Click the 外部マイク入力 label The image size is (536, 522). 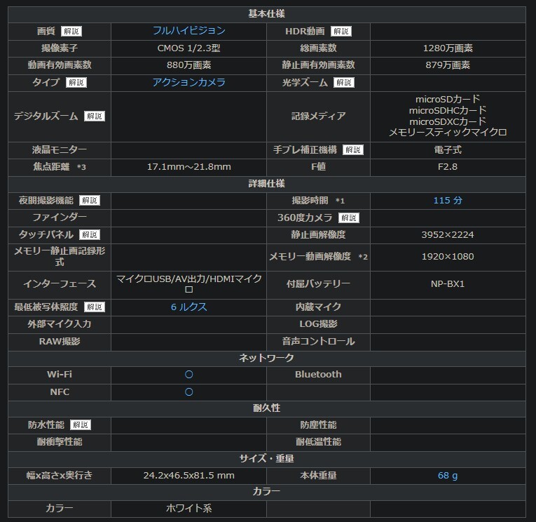click(60, 324)
